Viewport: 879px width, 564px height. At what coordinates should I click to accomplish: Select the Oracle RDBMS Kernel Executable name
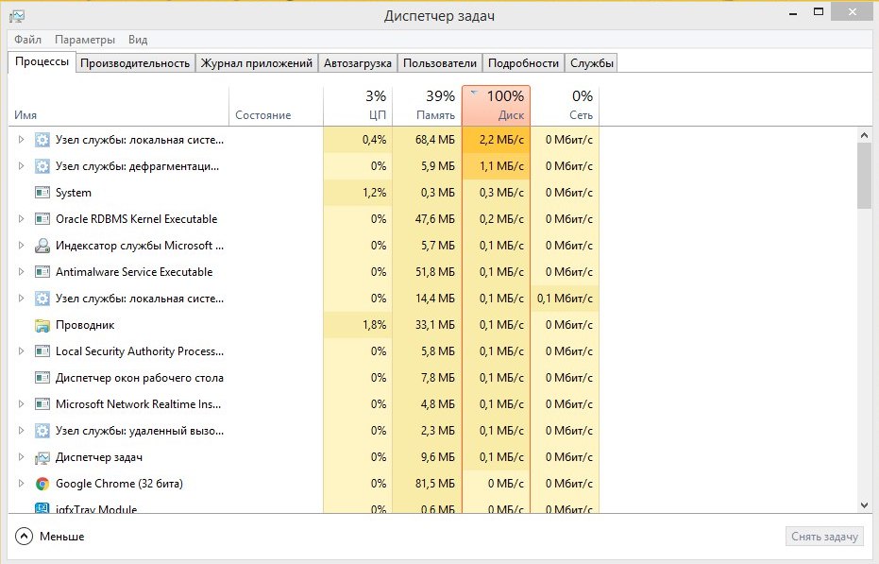pos(136,219)
